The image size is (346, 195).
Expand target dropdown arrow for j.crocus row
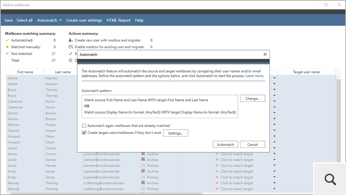click(x=274, y=154)
